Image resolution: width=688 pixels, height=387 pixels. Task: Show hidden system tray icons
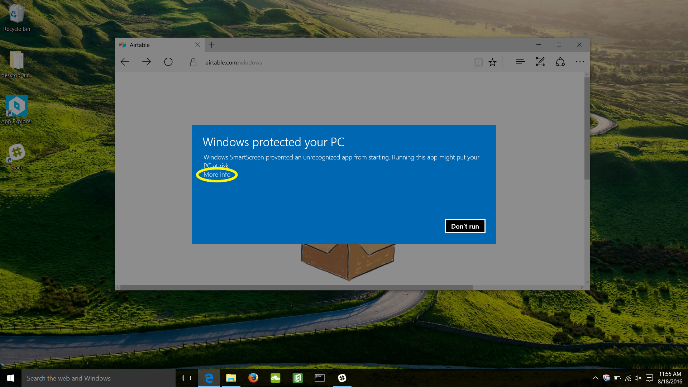tap(595, 378)
